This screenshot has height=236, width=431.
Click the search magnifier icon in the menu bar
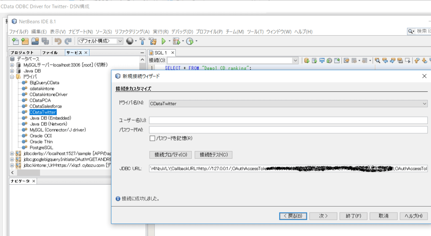[411, 32]
